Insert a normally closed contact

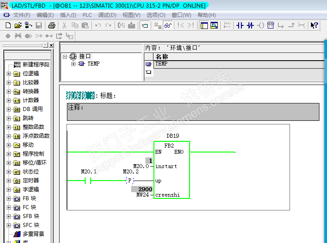click(x=250, y=25)
